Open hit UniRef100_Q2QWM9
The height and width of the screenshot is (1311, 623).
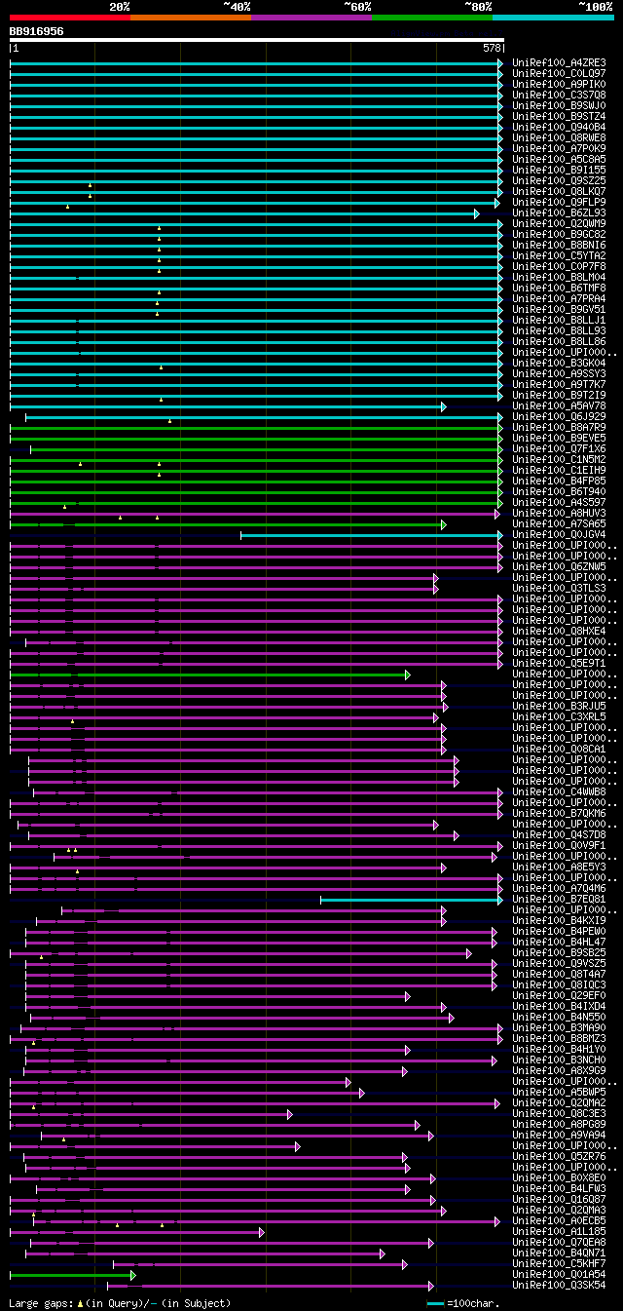[x=559, y=223]
